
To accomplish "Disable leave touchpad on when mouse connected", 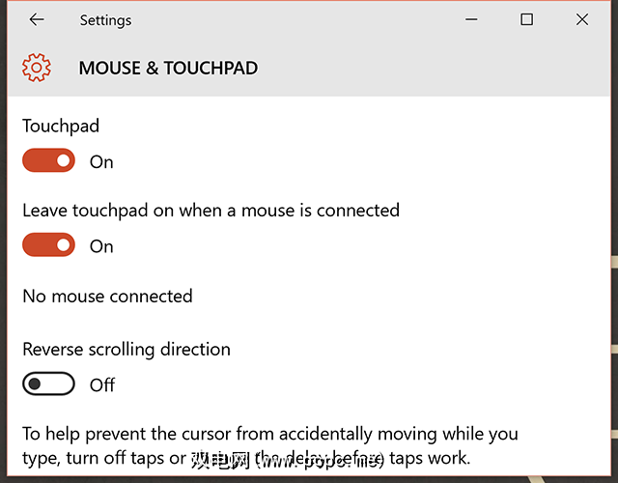I will 49,245.
